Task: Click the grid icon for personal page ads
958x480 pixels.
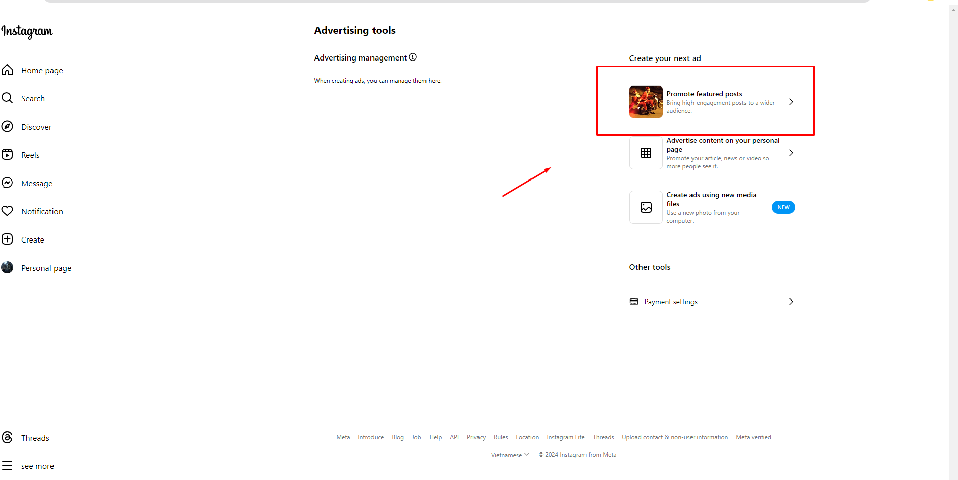Action: [x=646, y=153]
